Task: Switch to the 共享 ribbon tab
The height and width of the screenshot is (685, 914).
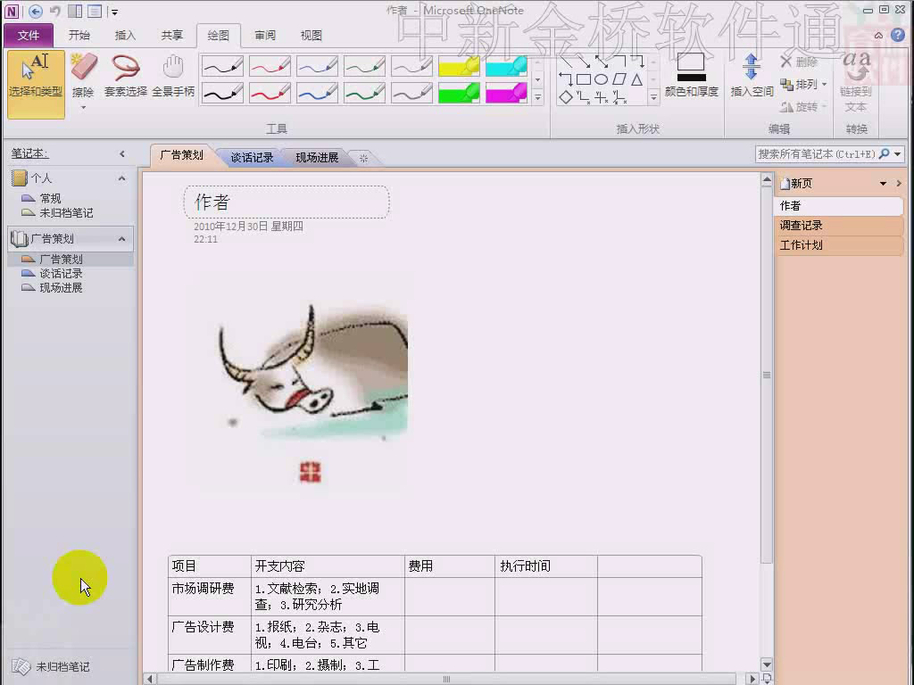Action: pos(172,36)
